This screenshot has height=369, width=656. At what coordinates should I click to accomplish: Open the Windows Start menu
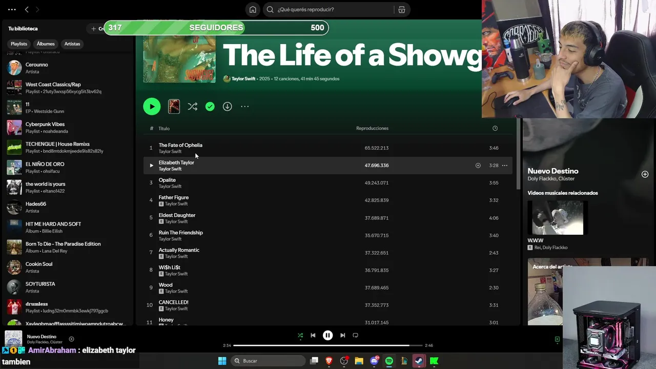(x=222, y=361)
